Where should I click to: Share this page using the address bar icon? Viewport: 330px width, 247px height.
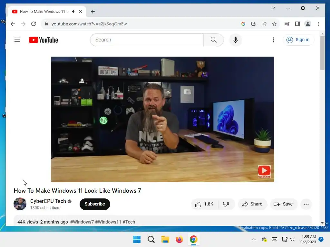[x=264, y=24]
